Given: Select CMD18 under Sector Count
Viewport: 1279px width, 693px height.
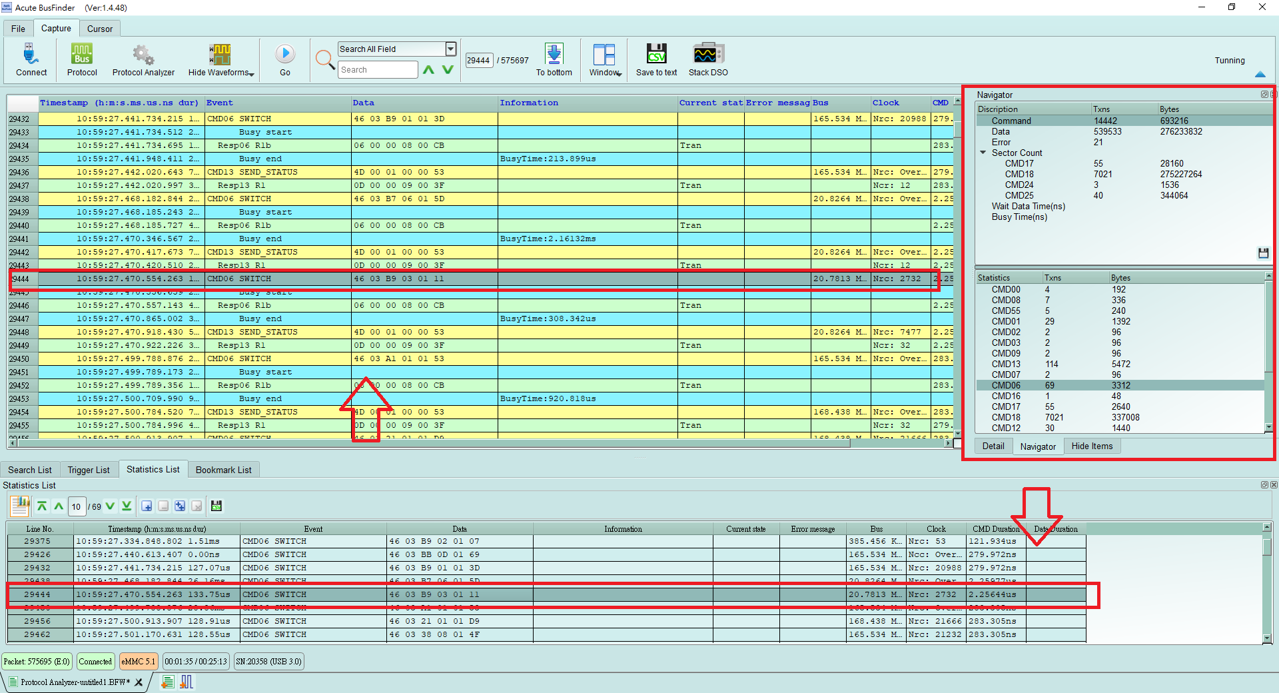Looking at the screenshot, I should coord(1124,174).
